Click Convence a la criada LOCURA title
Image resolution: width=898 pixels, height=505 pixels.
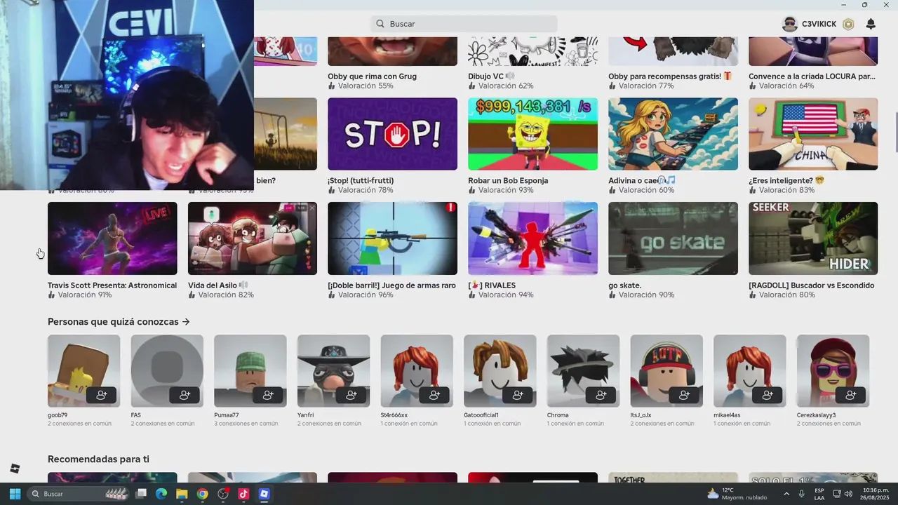click(812, 76)
